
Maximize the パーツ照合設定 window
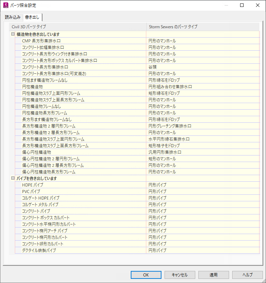[x=242, y=5]
